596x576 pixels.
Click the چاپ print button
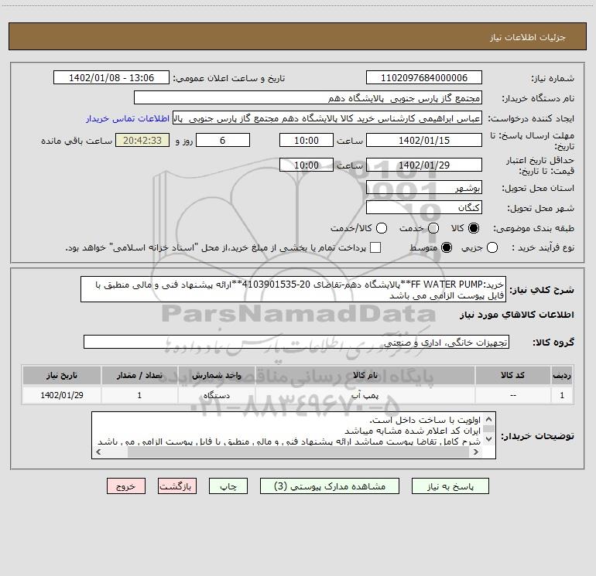click(228, 486)
